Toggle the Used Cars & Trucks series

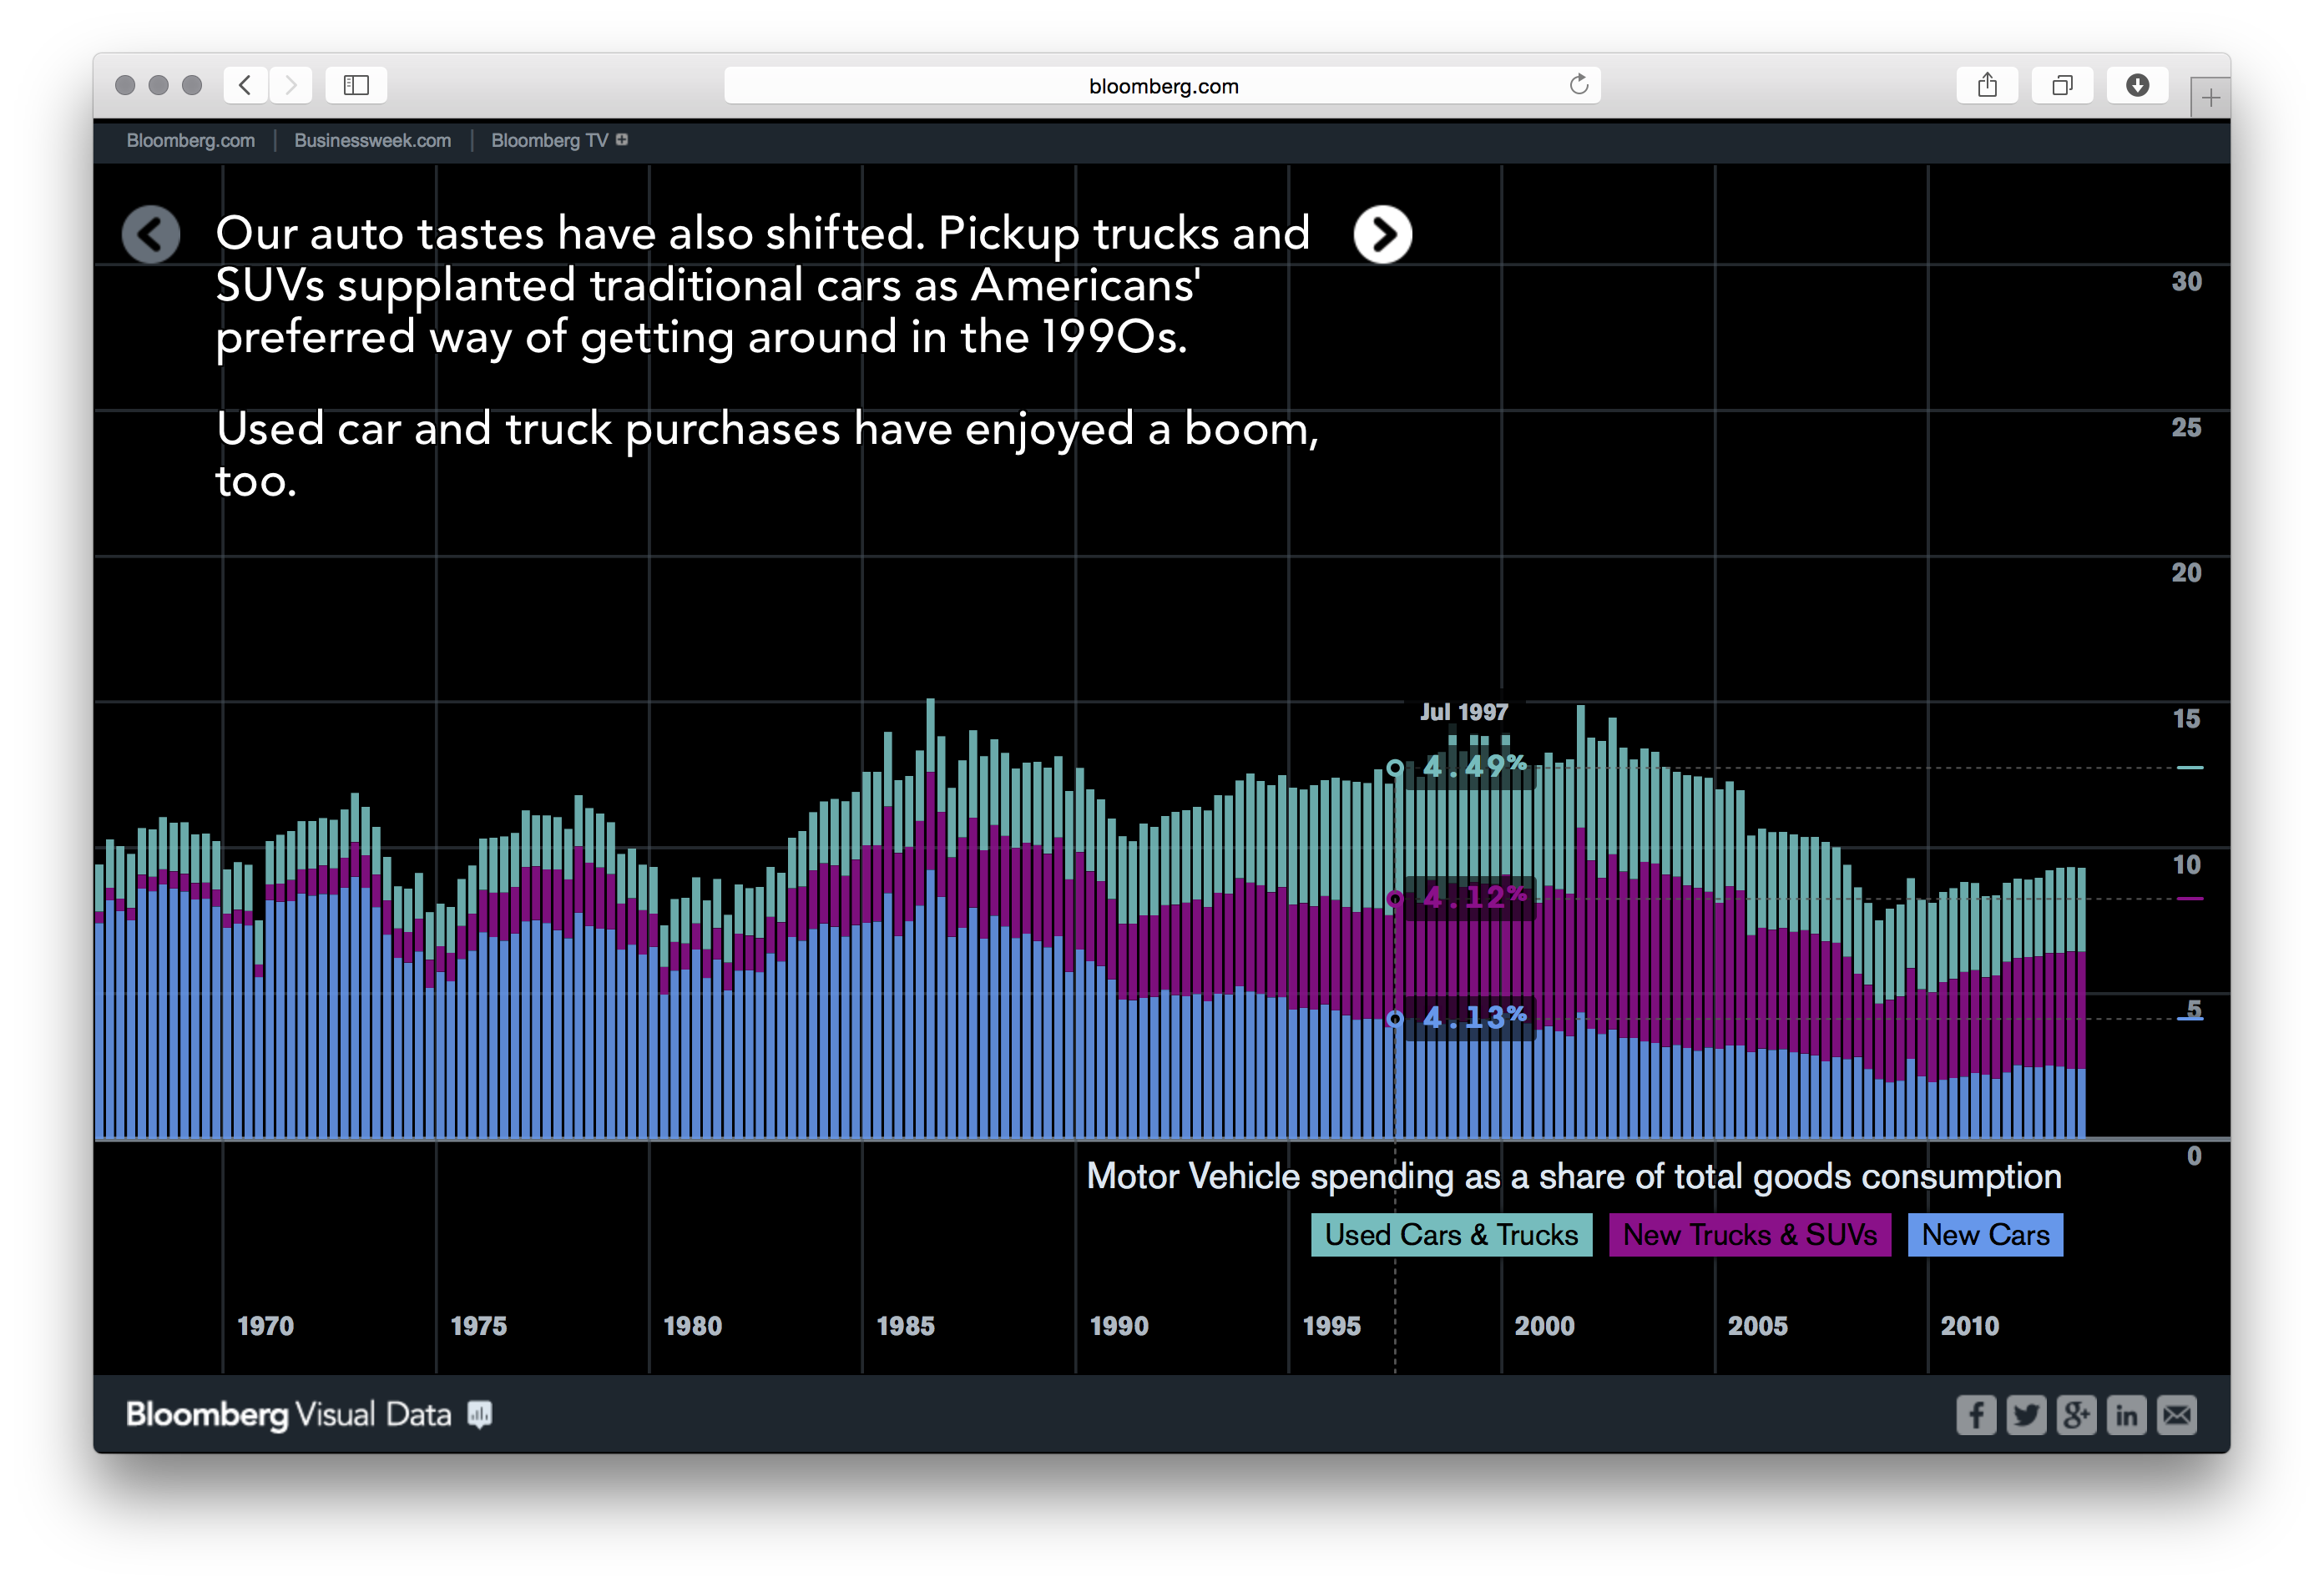tap(1451, 1234)
